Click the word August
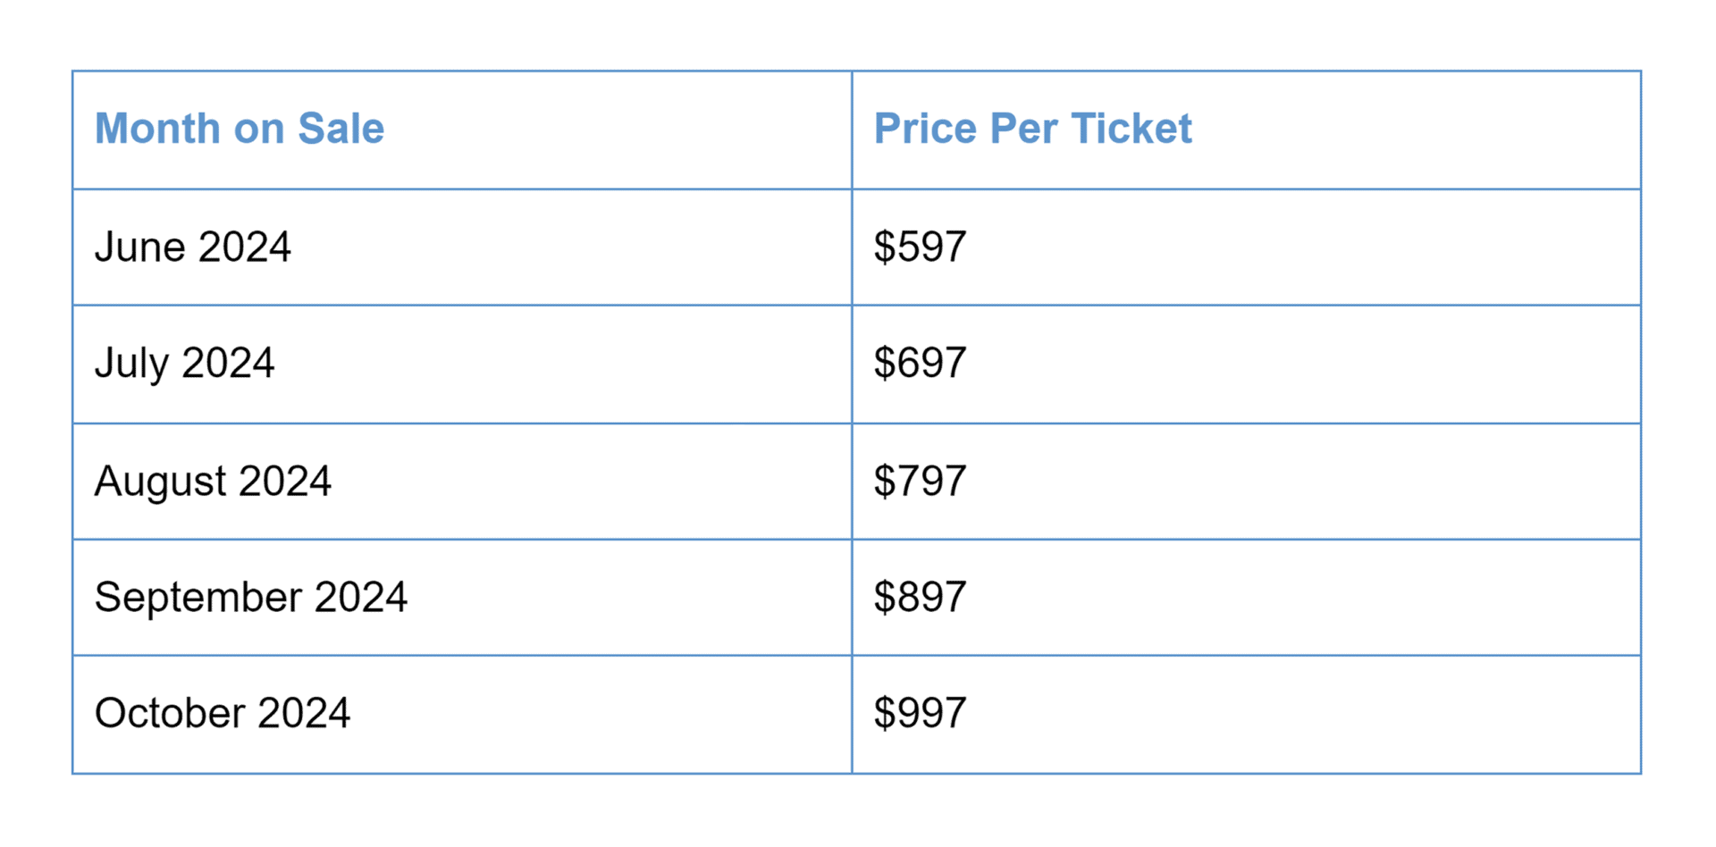1716x847 pixels. 160,482
